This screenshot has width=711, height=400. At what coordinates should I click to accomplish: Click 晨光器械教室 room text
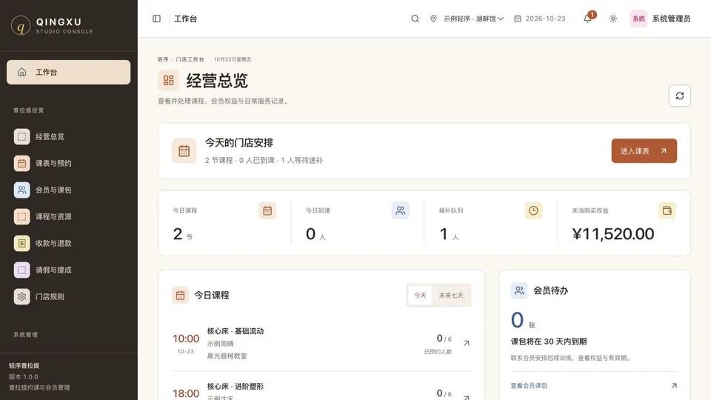[x=227, y=356]
